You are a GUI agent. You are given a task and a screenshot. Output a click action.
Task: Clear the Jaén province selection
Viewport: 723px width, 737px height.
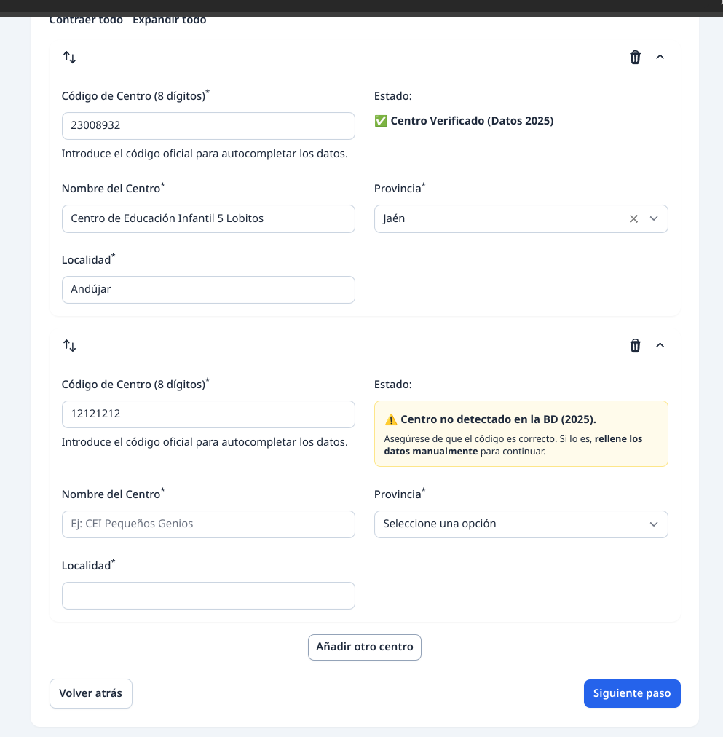(633, 219)
